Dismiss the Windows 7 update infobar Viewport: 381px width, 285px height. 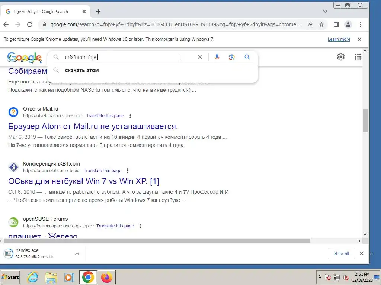click(x=359, y=39)
